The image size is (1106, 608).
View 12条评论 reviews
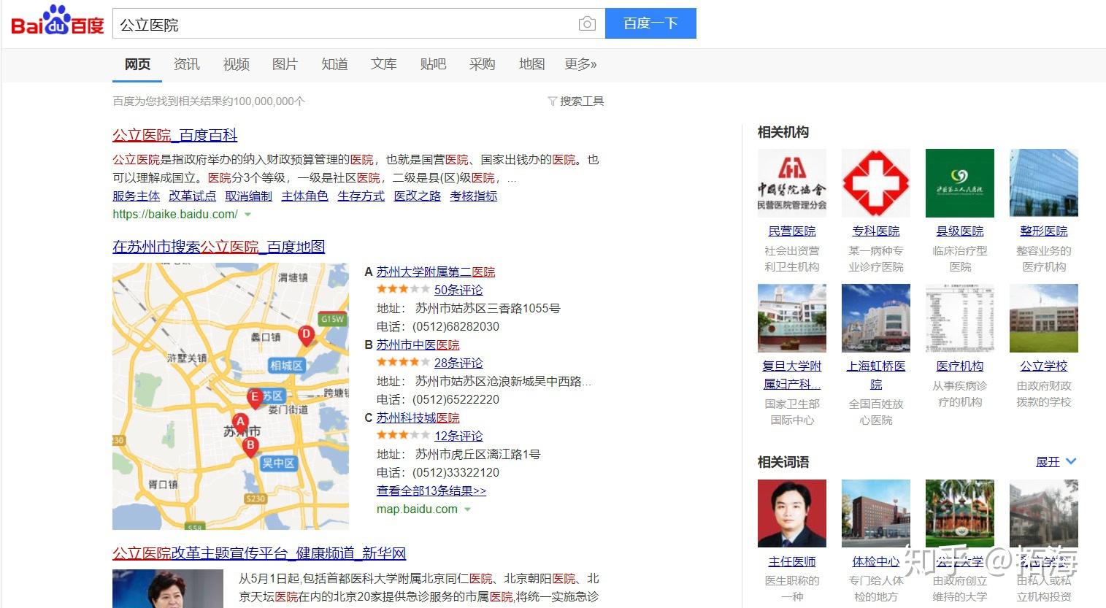click(x=458, y=436)
